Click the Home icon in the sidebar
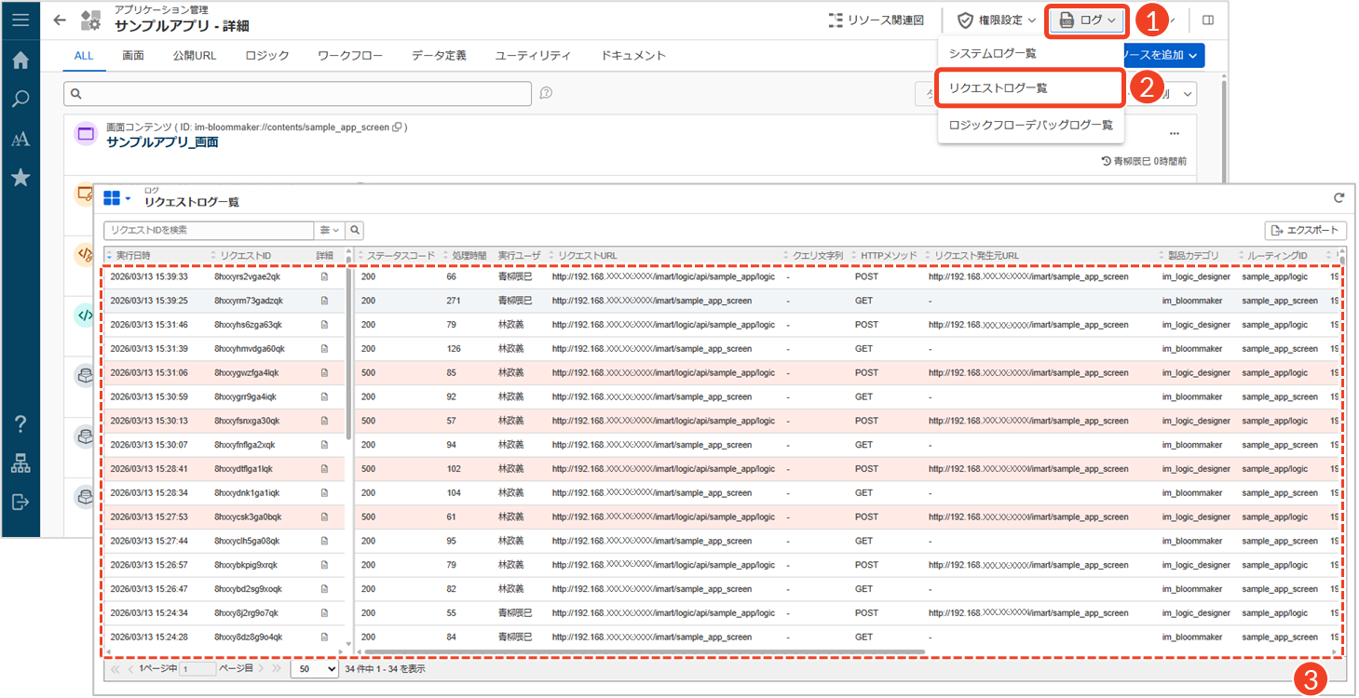This screenshot has height=698, width=1359. (x=20, y=60)
